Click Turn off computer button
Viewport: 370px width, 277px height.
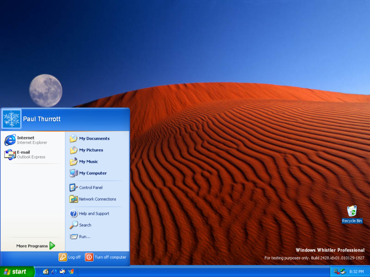point(106,257)
